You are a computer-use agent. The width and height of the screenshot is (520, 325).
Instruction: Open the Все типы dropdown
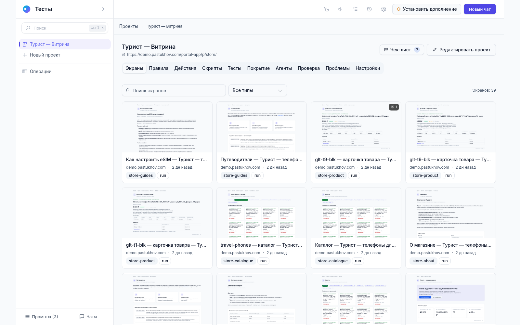pos(258,90)
